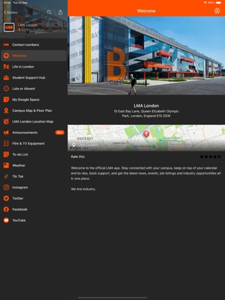Image resolution: width=225 pixels, height=300 pixels.
Task: Click the Late or Absent compass icon
Action: coord(6,89)
